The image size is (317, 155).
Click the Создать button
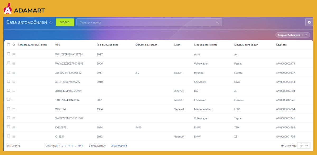point(65,22)
